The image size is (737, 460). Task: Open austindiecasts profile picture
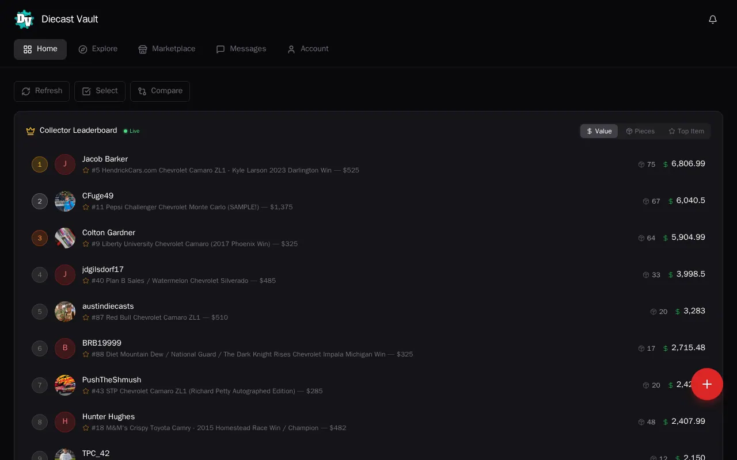click(x=65, y=312)
